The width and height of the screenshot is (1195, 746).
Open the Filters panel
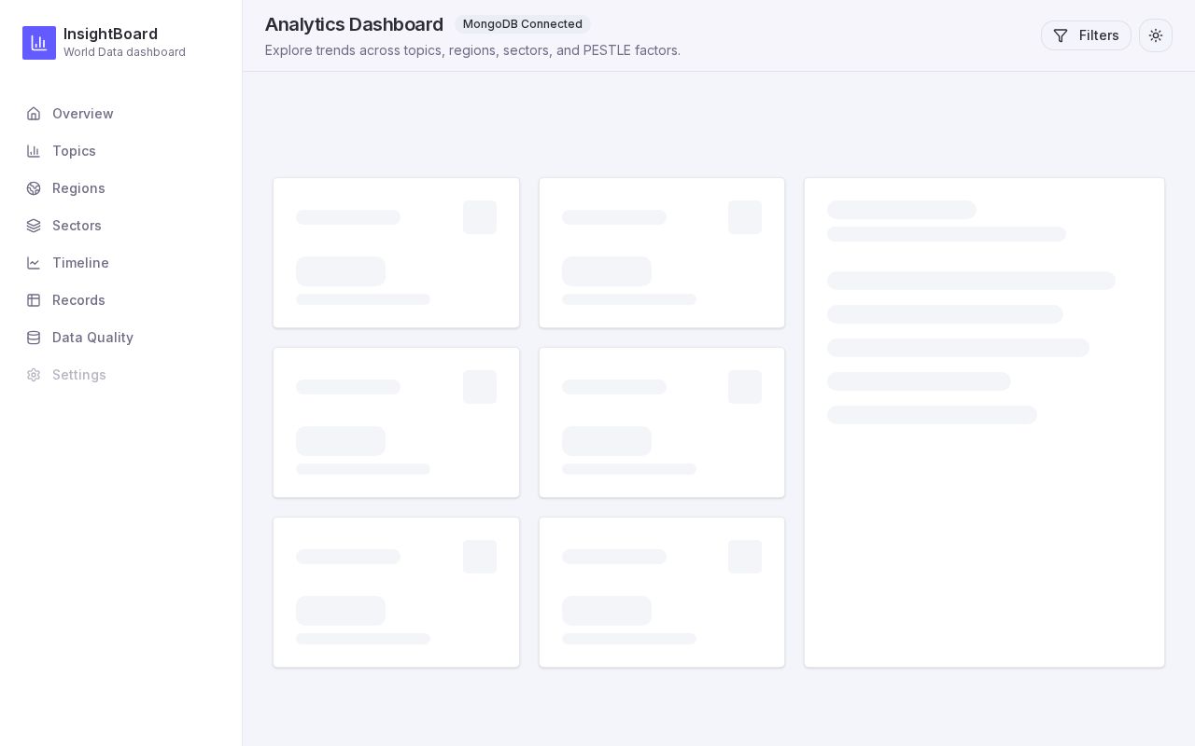(x=1086, y=35)
